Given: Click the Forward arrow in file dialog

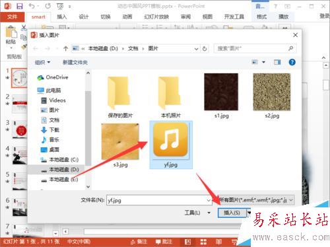Looking at the screenshot, I should click(x=47, y=49).
